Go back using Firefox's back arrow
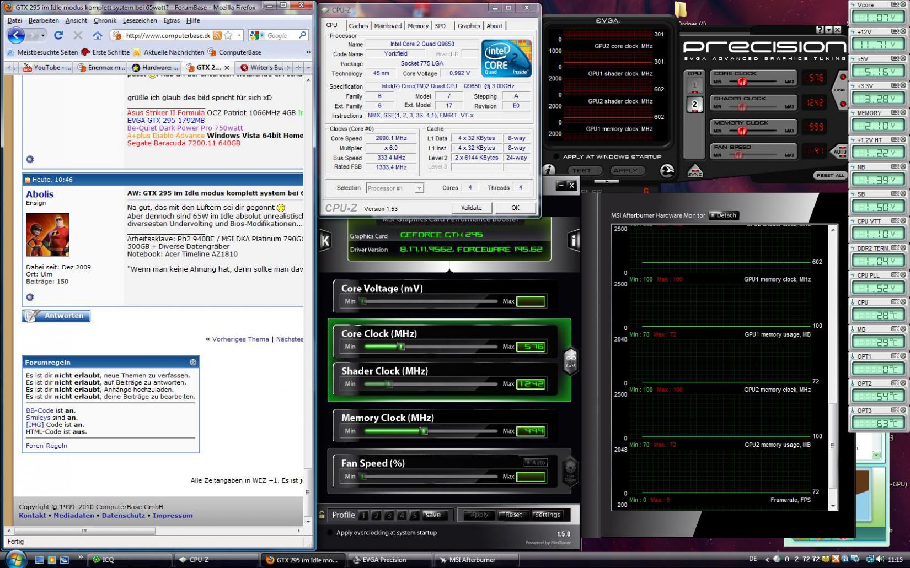The height and width of the screenshot is (568, 910). coord(17,36)
